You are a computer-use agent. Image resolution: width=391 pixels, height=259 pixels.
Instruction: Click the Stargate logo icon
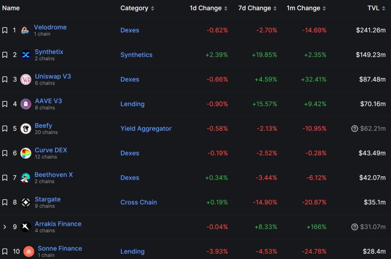click(25, 202)
